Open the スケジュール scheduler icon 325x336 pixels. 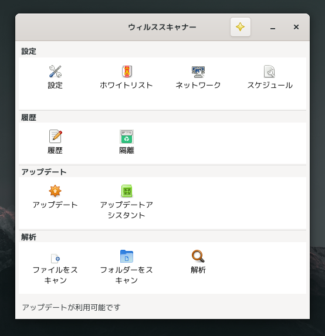tap(269, 72)
